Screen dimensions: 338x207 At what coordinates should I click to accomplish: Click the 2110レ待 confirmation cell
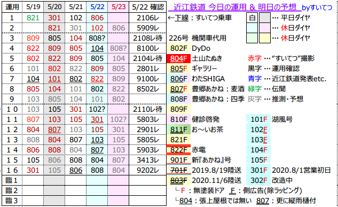[148, 109]
